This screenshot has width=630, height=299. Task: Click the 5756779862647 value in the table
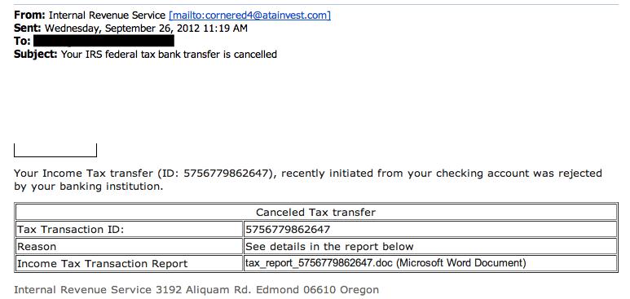(288, 229)
